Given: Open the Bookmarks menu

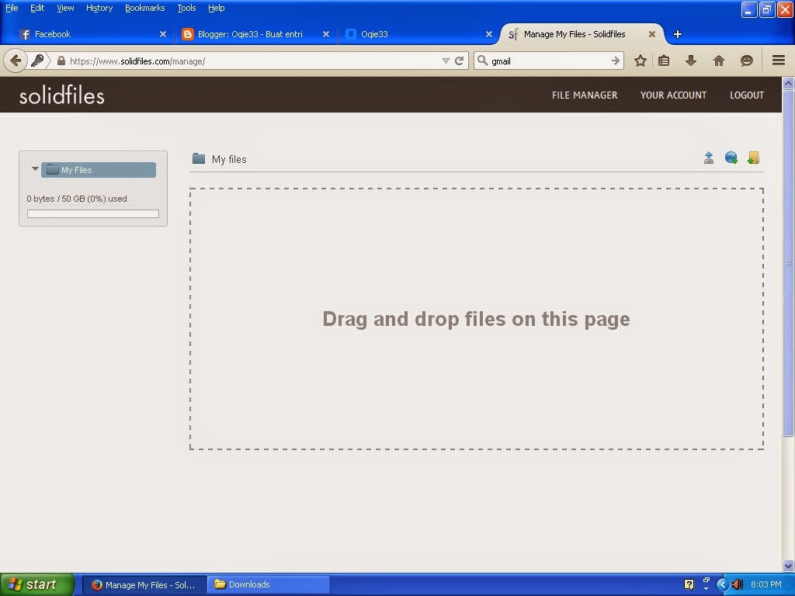Looking at the screenshot, I should coord(144,8).
